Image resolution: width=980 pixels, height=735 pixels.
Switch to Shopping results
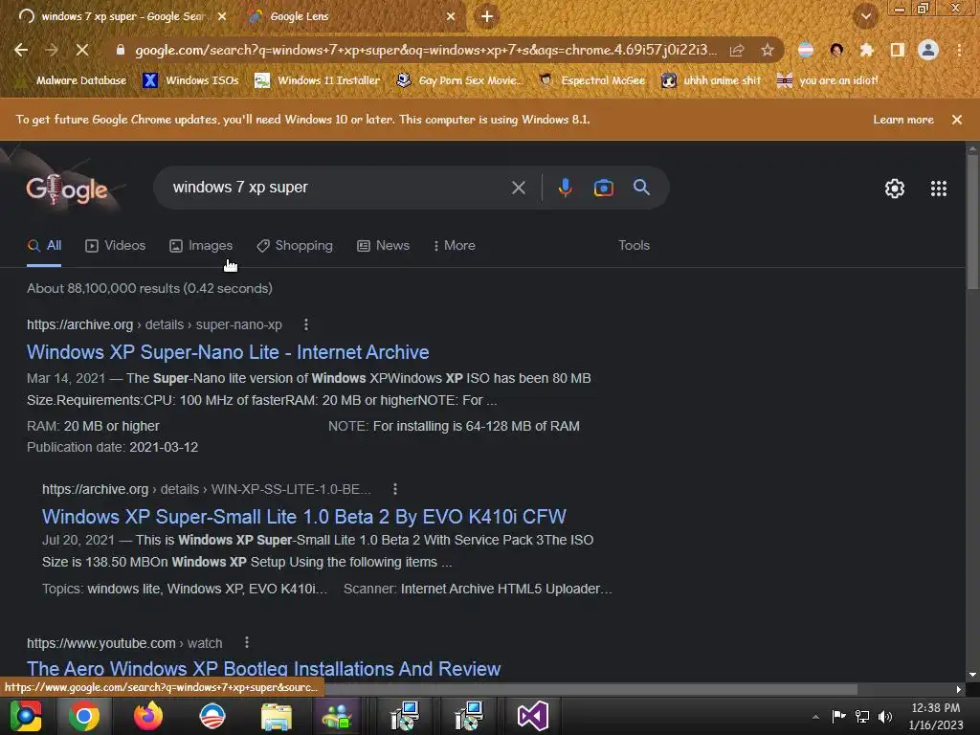pos(295,246)
